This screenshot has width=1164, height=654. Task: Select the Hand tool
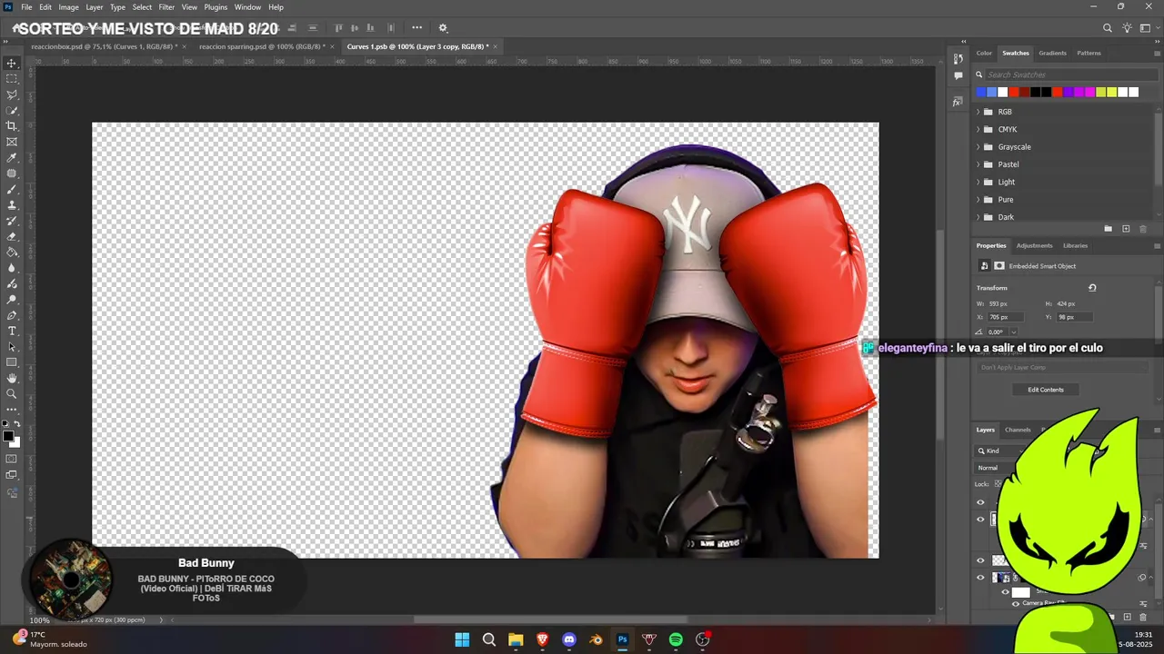point(12,378)
